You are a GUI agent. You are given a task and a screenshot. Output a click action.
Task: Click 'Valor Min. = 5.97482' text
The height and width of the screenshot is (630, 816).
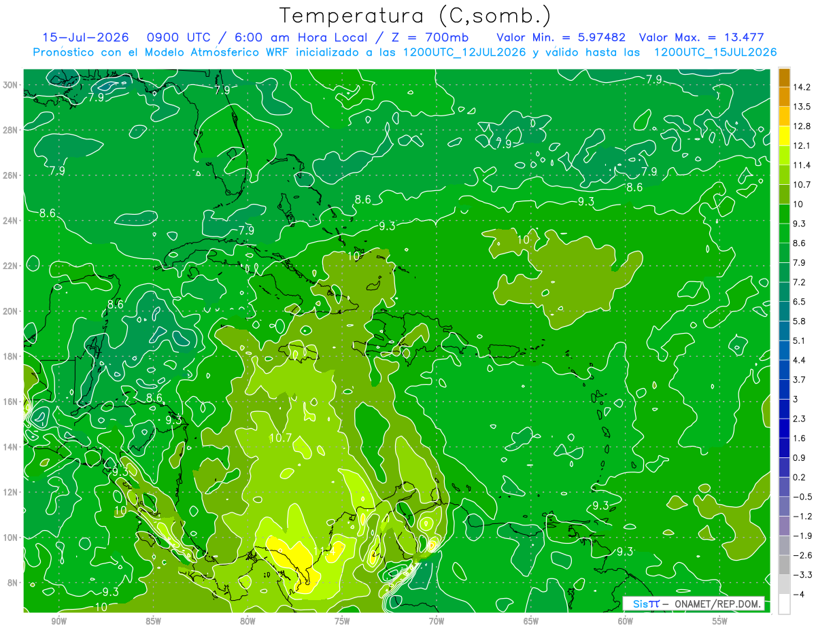pyautogui.click(x=561, y=37)
